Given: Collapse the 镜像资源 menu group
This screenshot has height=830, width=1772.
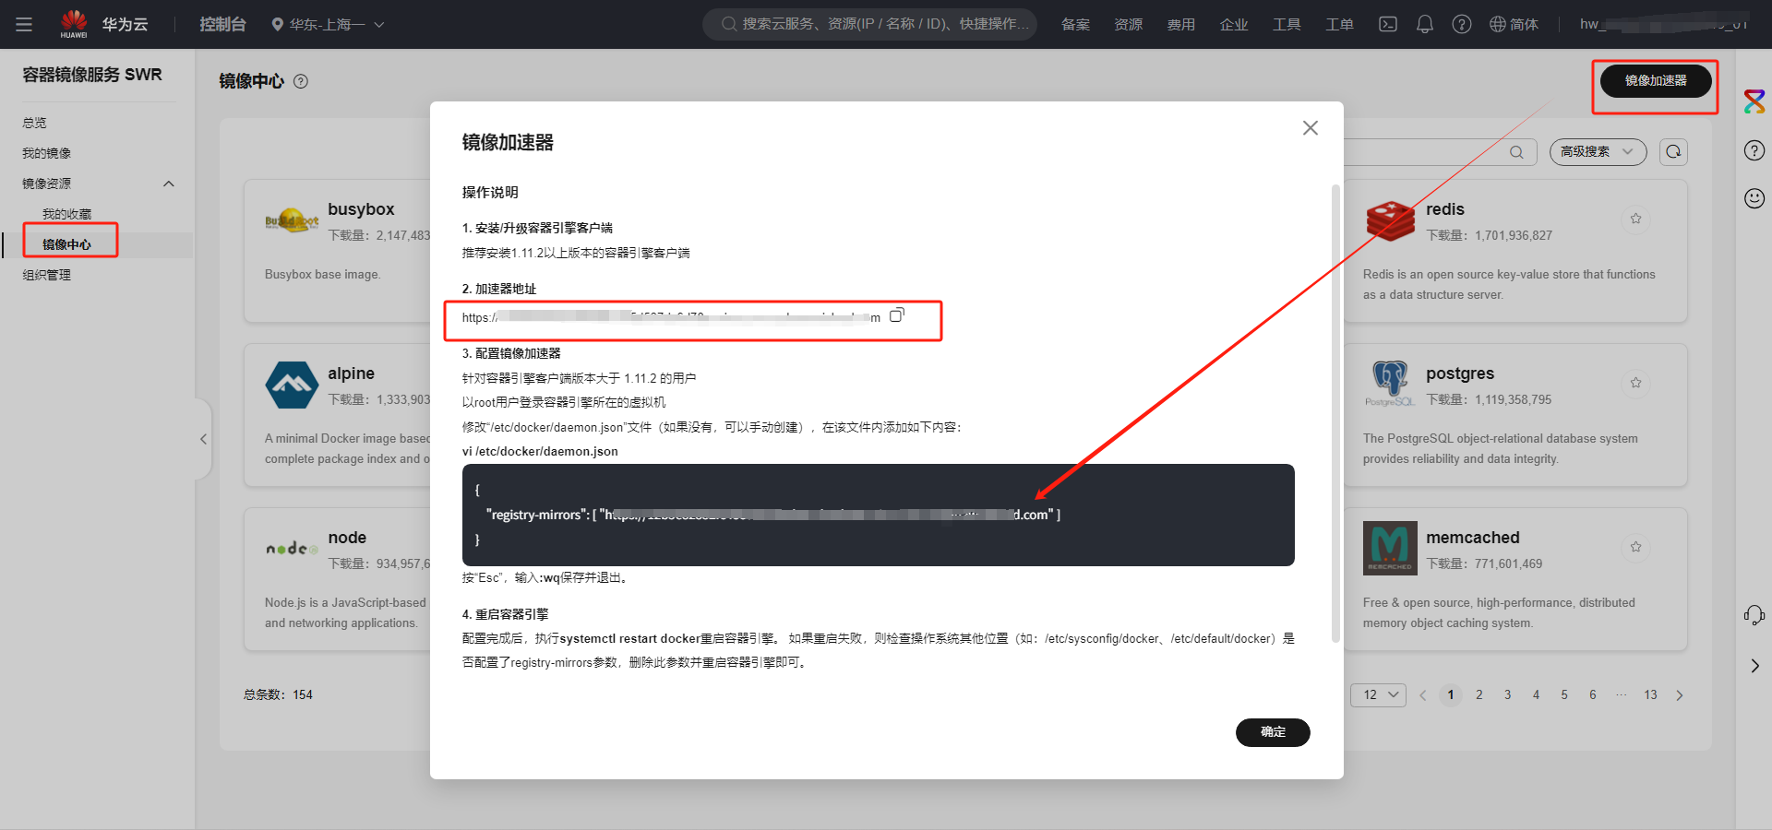Looking at the screenshot, I should (x=169, y=184).
